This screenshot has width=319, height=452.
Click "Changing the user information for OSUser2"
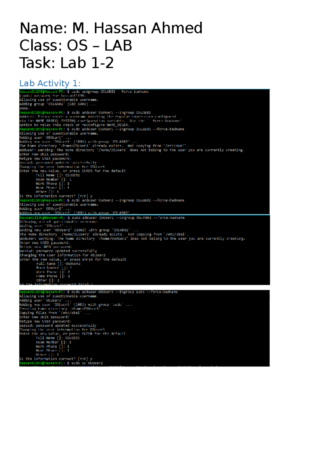pyautogui.click(x=62, y=255)
